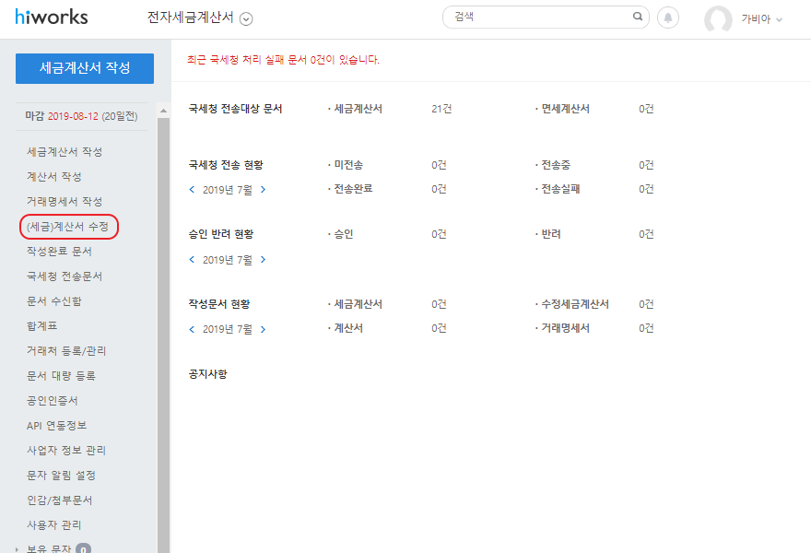
Task: Go to 합계표
Action: click(41, 326)
